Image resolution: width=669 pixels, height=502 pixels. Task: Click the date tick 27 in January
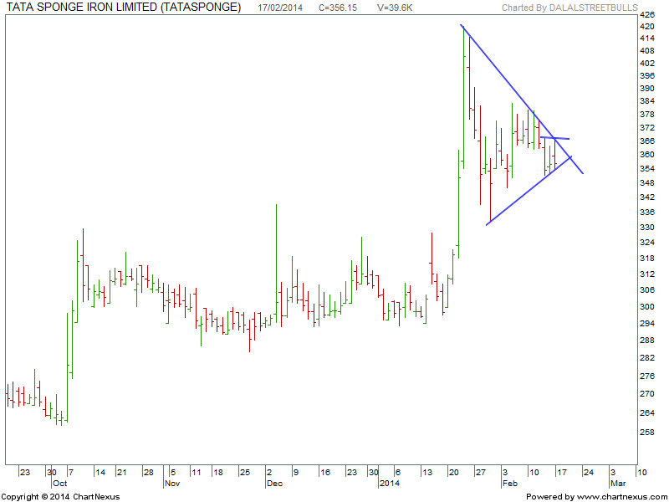(481, 473)
